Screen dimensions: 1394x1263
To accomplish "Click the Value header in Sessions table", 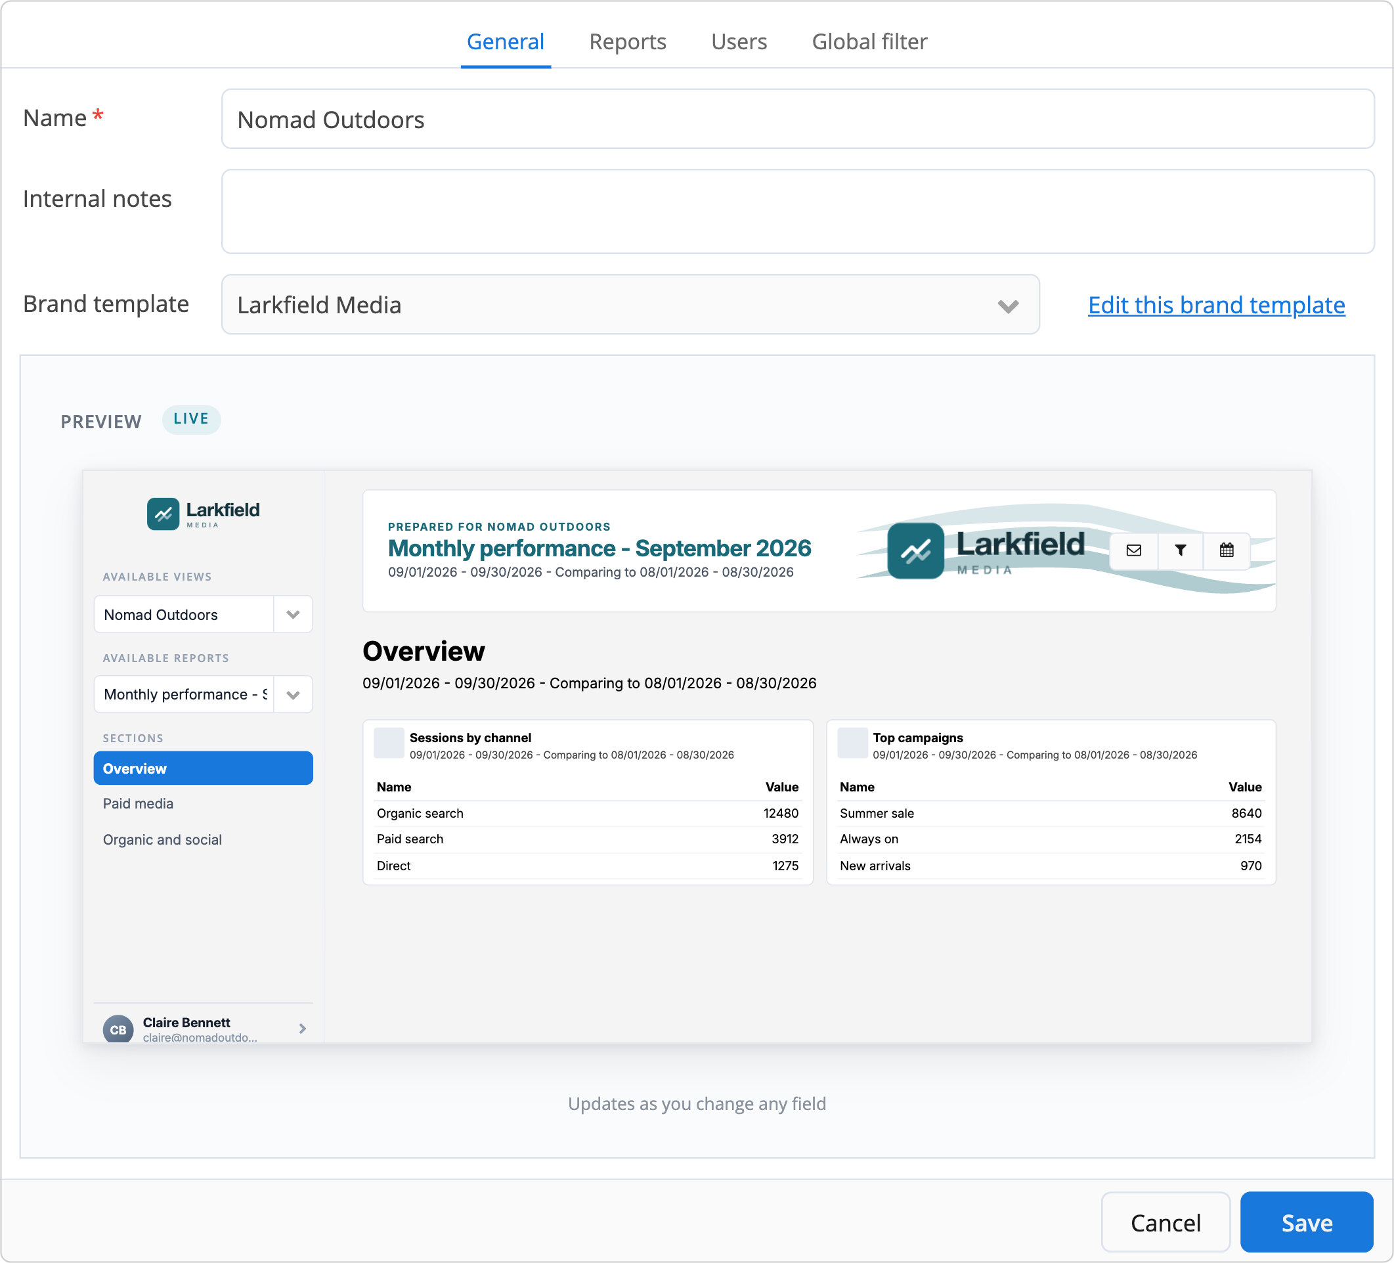I will pyautogui.click(x=782, y=787).
